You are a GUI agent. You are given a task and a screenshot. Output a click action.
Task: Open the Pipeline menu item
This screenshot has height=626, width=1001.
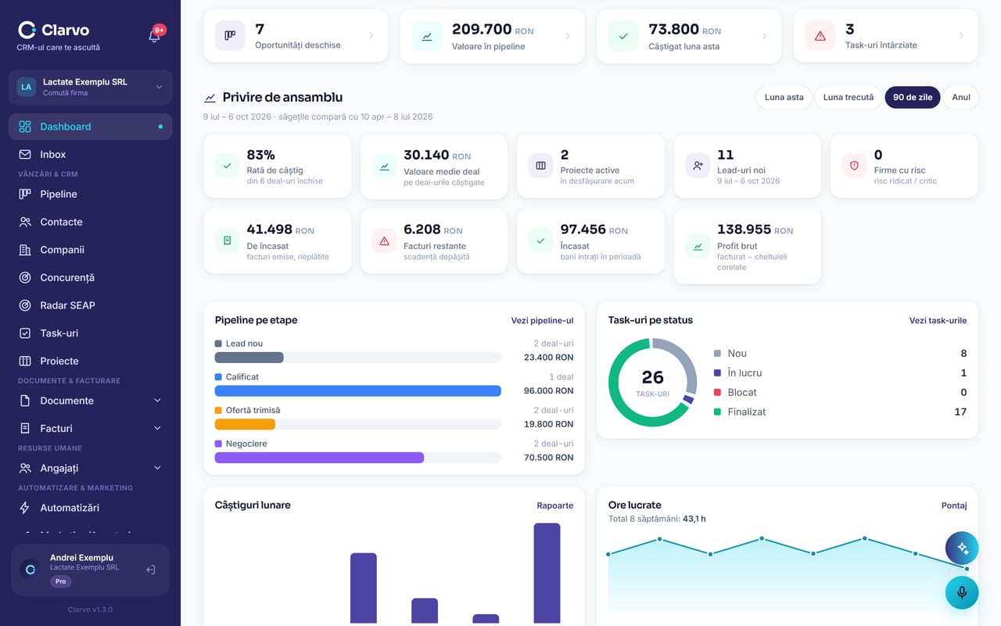point(90,194)
